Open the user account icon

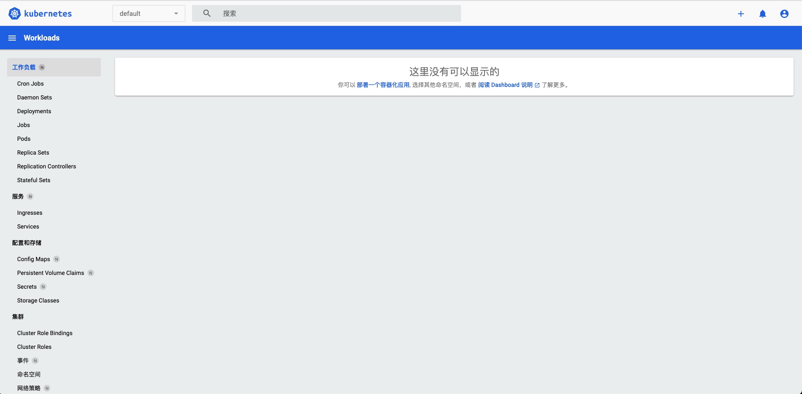[784, 14]
